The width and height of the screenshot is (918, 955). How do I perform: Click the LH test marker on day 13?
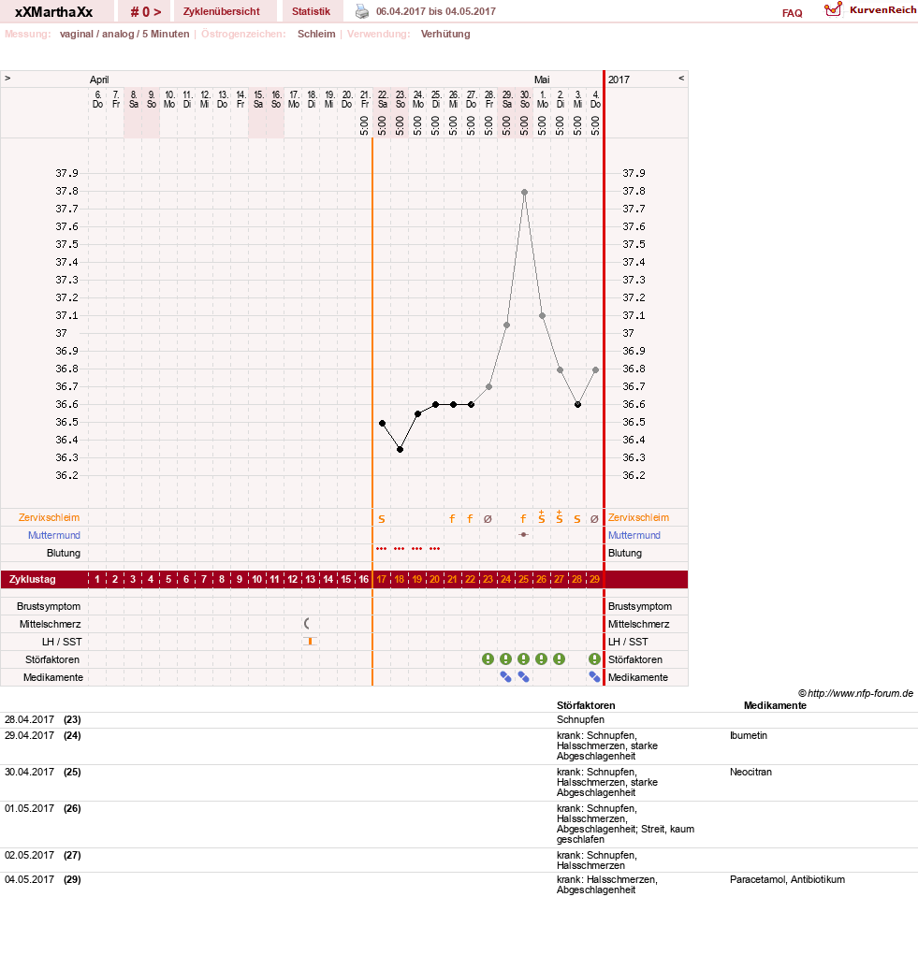click(310, 641)
